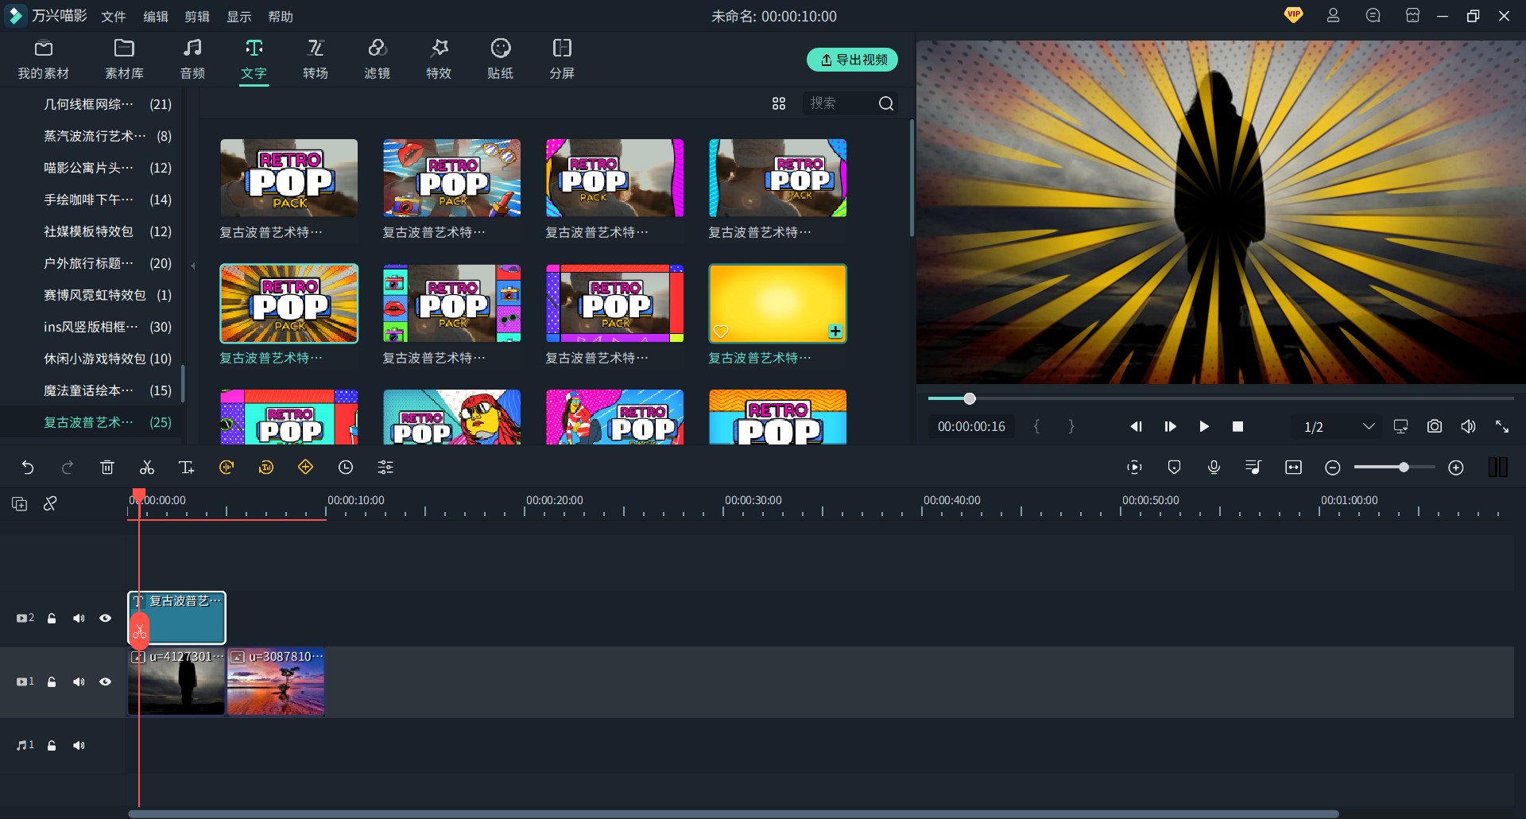This screenshot has height=819, width=1526.
Task: Open the 转场 transitions tab
Action: coord(316,59)
